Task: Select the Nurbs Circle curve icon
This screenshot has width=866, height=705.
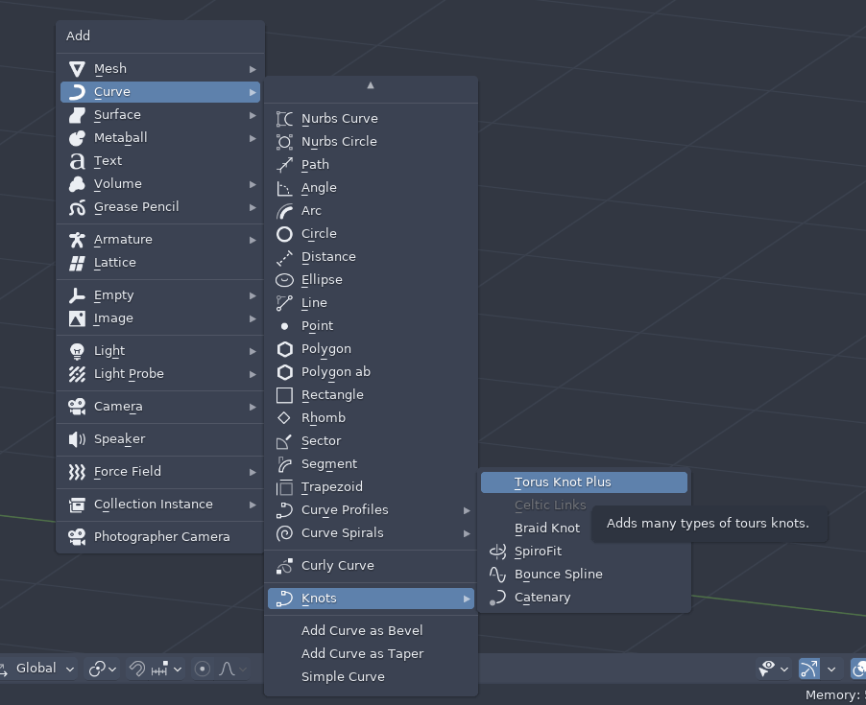Action: coord(283,141)
